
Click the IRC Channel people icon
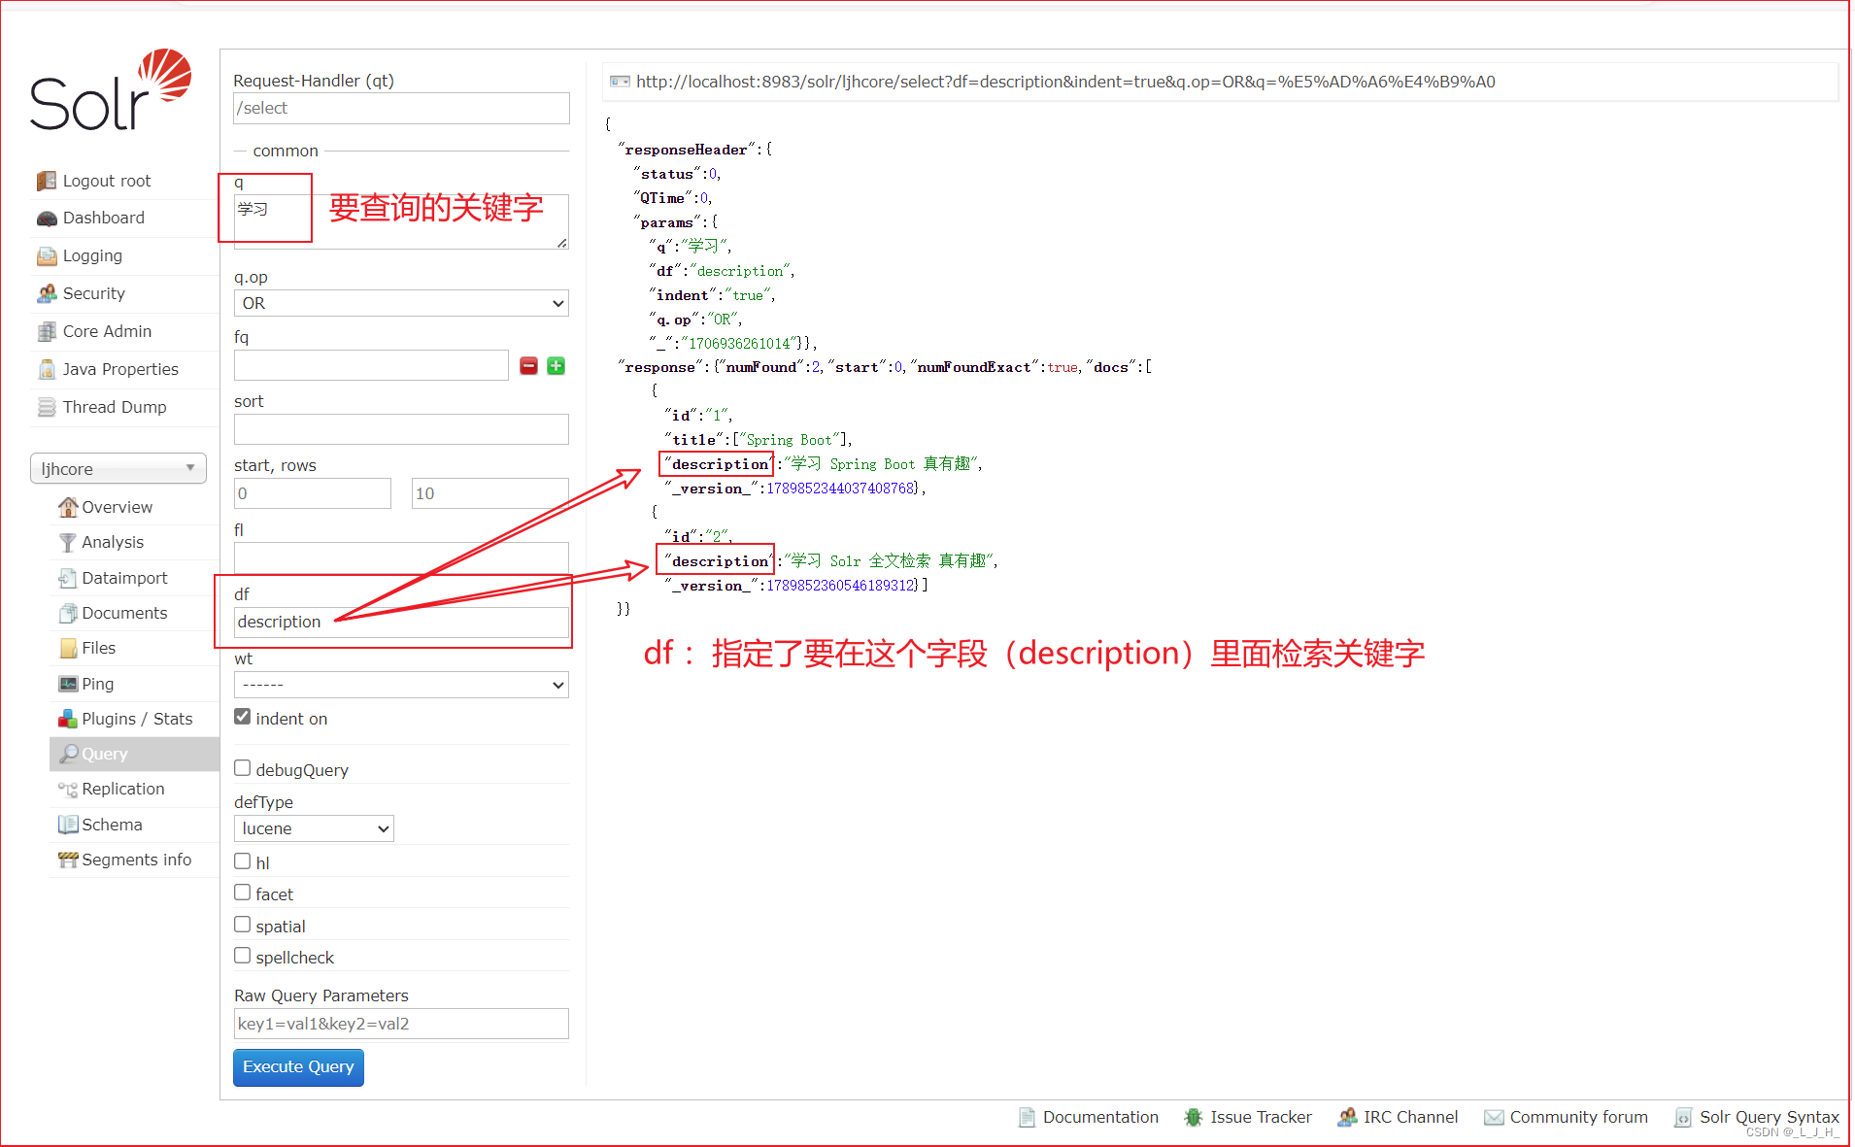[x=1347, y=1117]
